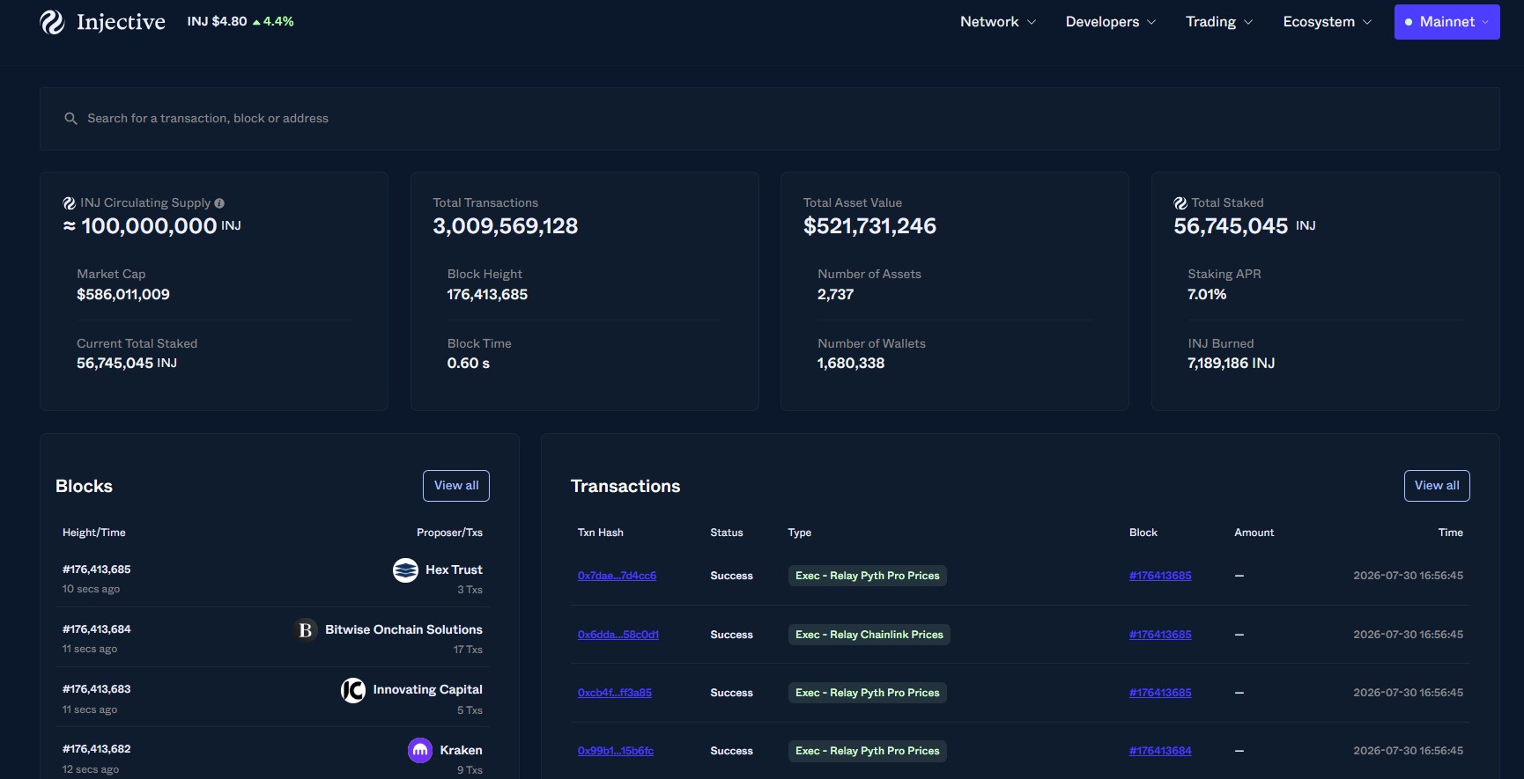The image size is (1524, 779).
Task: Click the search transaction input field
Action: [769, 118]
